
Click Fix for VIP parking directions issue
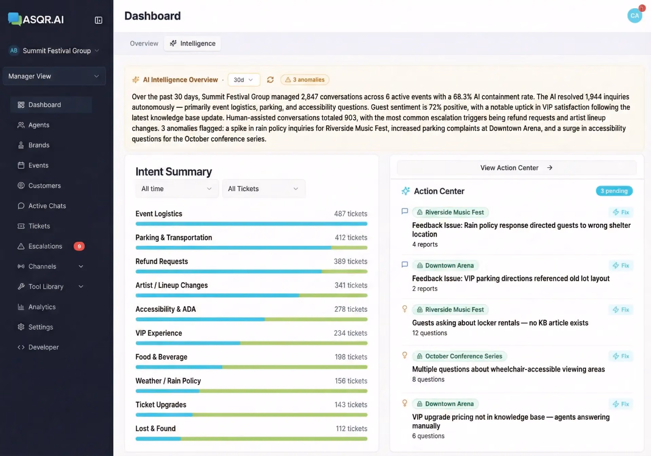click(621, 266)
